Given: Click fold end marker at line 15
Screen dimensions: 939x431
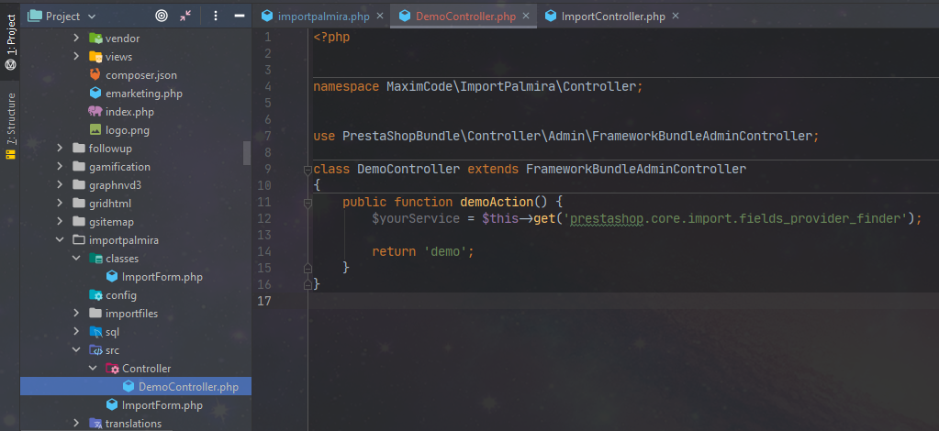Looking at the screenshot, I should tap(307, 268).
